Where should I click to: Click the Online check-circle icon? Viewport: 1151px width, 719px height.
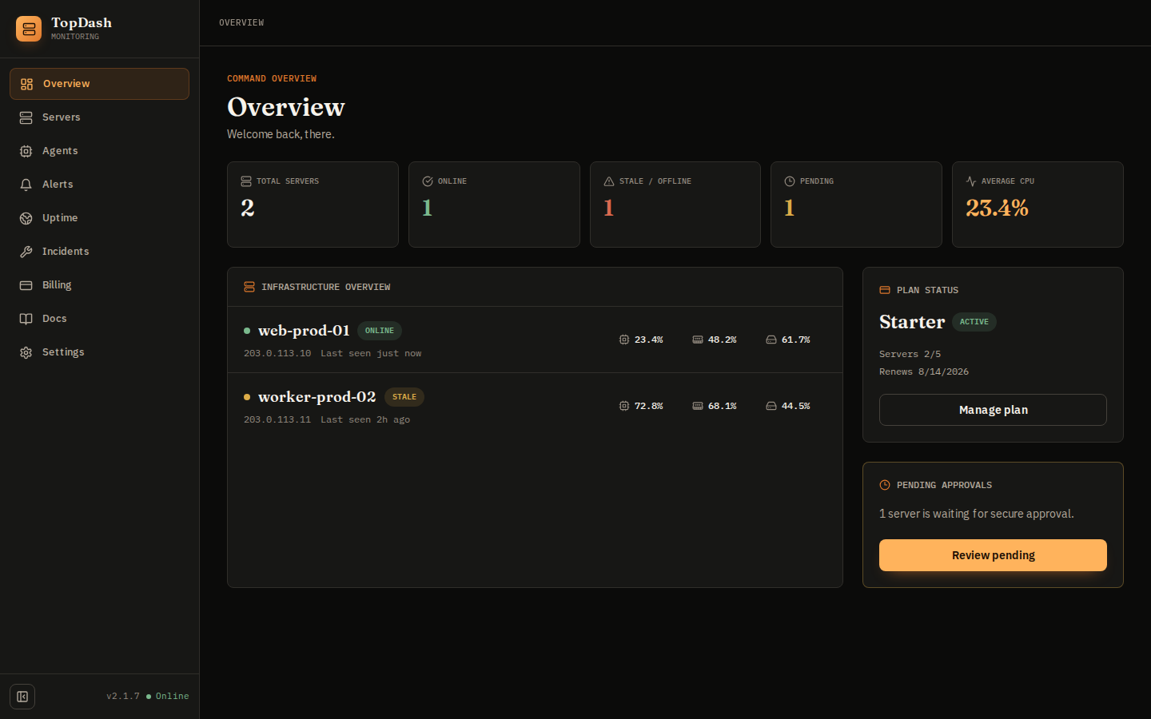click(428, 181)
